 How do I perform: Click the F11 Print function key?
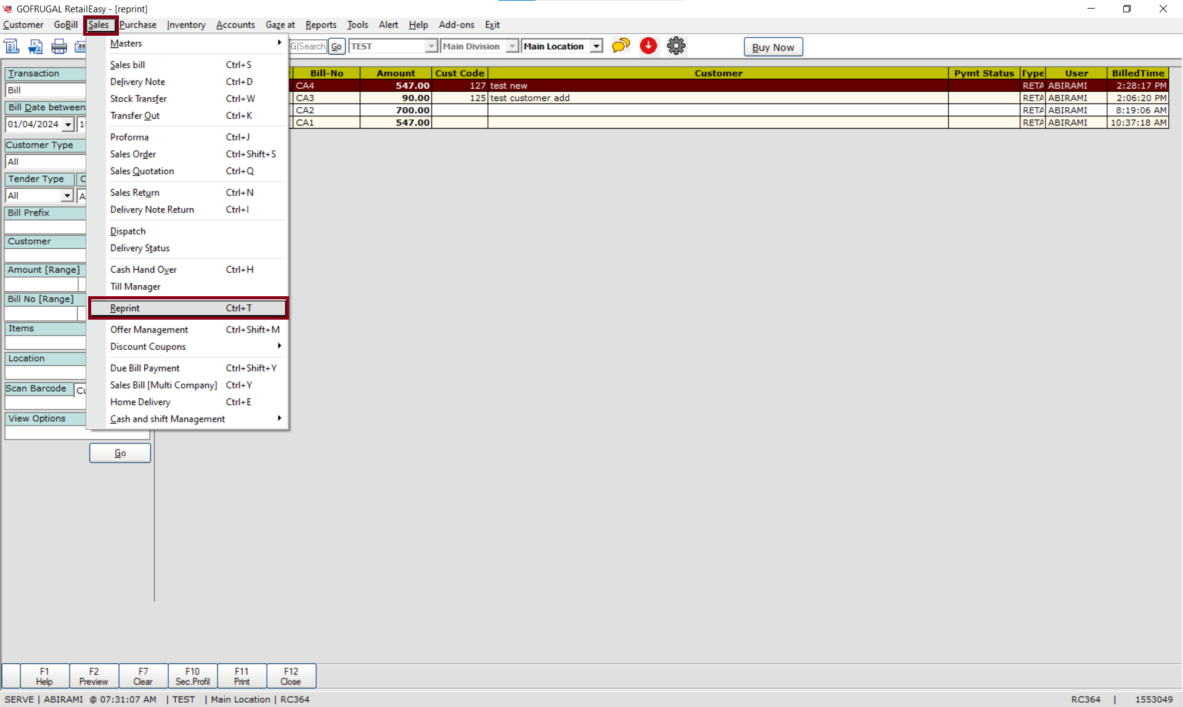[x=242, y=676]
